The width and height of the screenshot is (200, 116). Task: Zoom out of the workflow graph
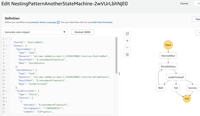click(x=127, y=48)
